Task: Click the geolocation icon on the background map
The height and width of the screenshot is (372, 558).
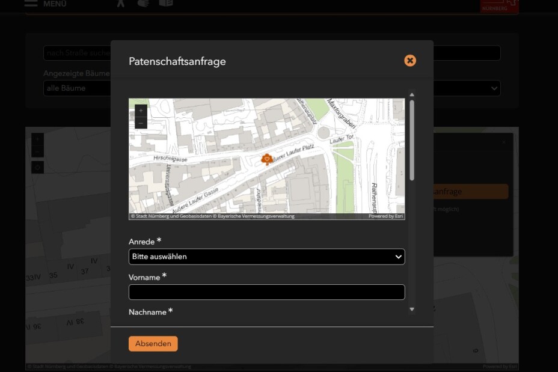Action: coord(37,167)
